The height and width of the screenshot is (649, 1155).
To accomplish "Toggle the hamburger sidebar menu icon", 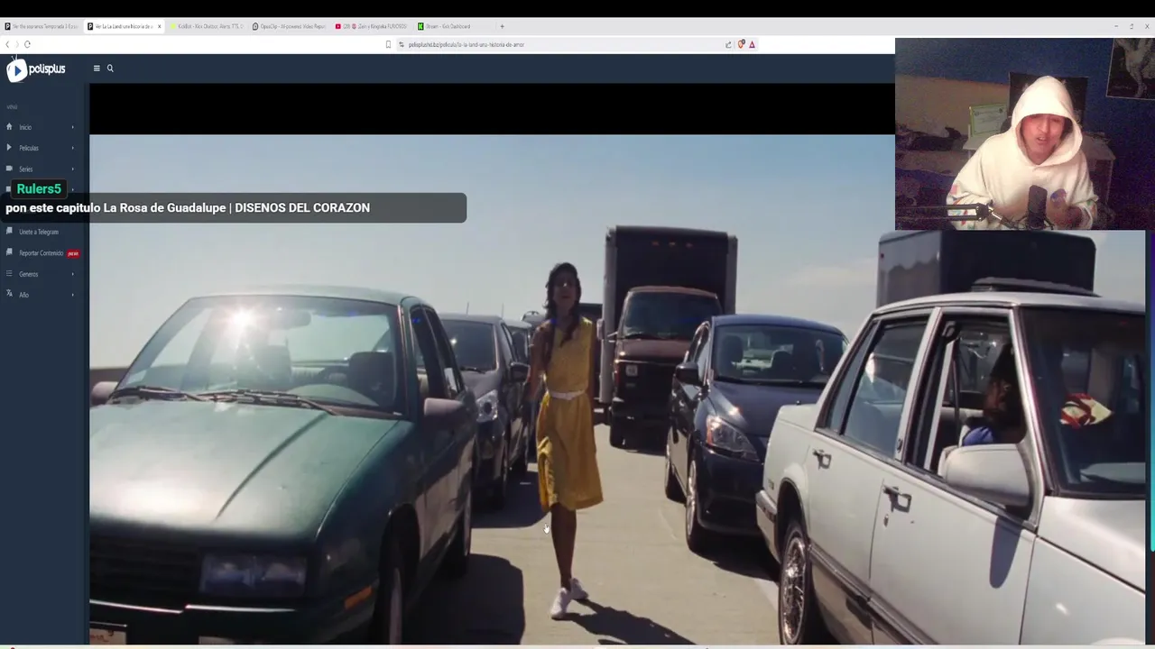I will tap(97, 69).
